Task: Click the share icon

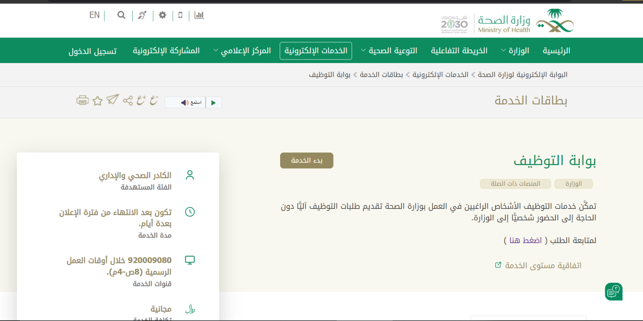Action: point(128,100)
